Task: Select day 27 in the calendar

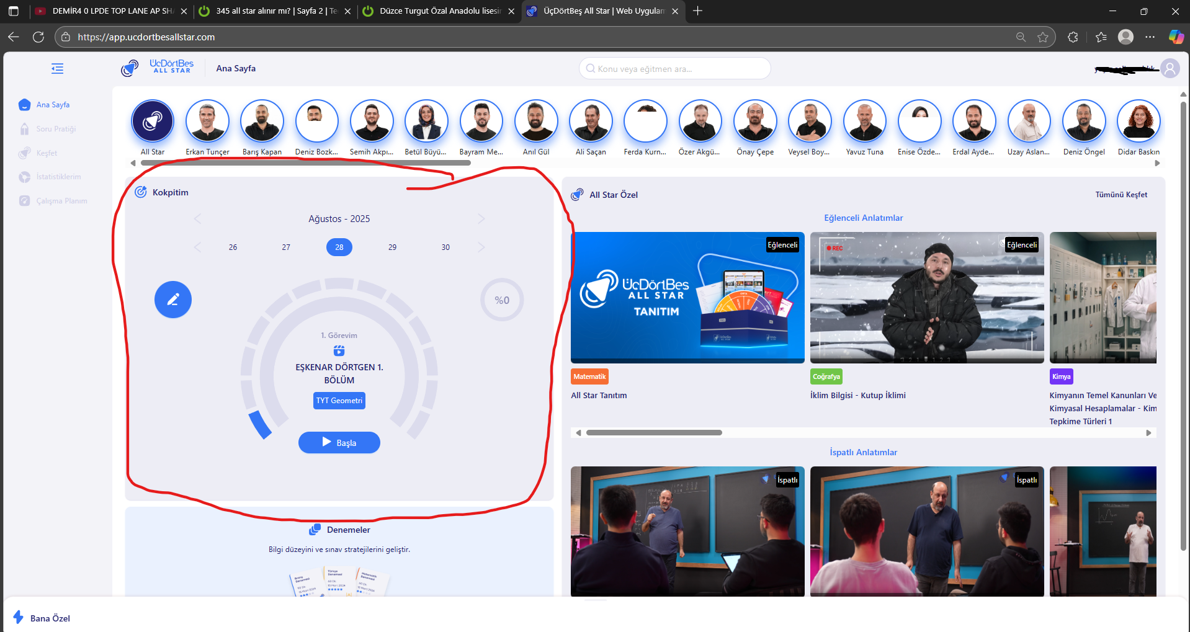Action: [286, 247]
